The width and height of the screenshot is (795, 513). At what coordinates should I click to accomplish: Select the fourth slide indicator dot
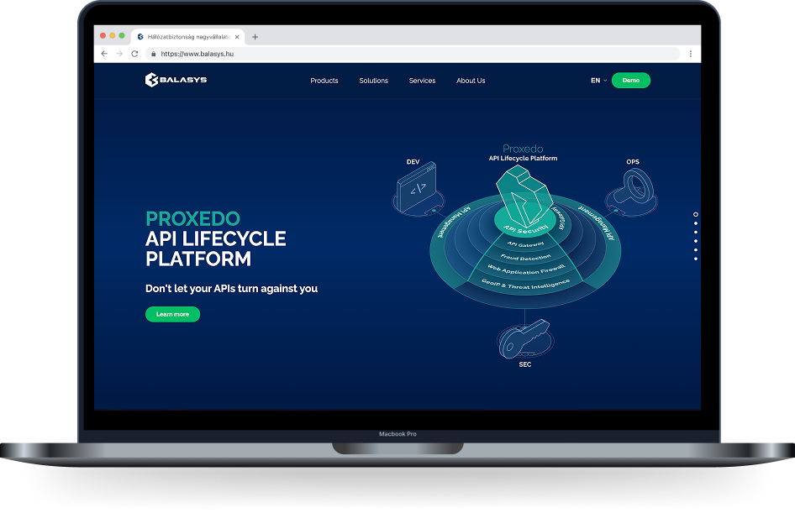click(696, 241)
